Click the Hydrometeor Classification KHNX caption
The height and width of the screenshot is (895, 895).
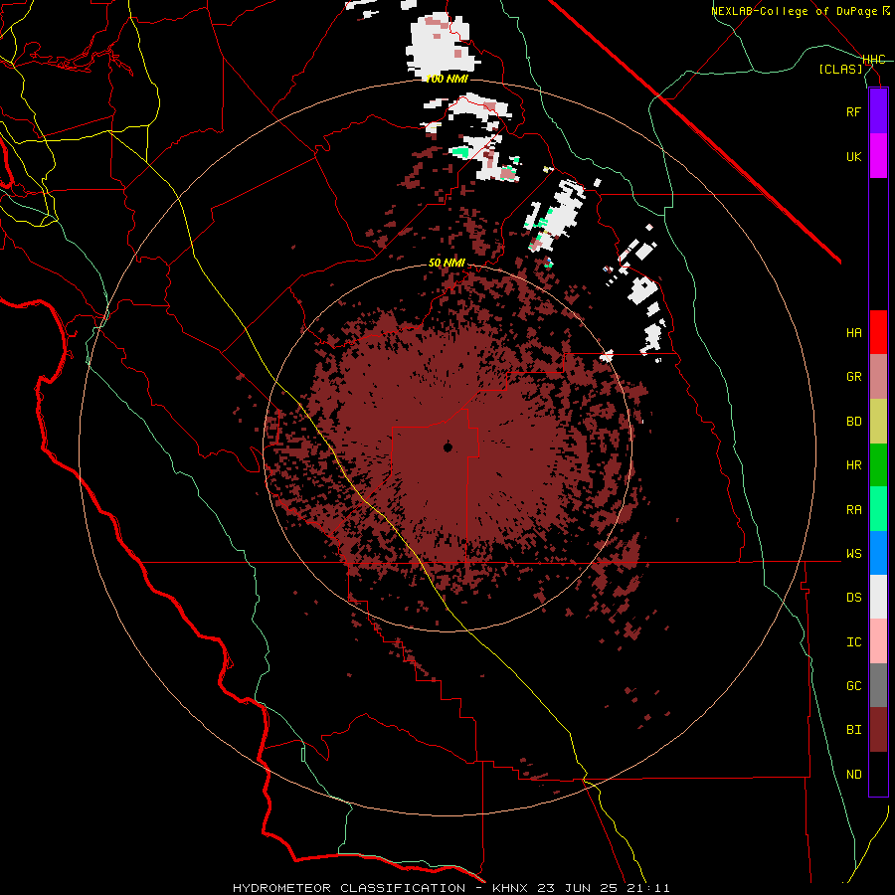[x=451, y=888]
